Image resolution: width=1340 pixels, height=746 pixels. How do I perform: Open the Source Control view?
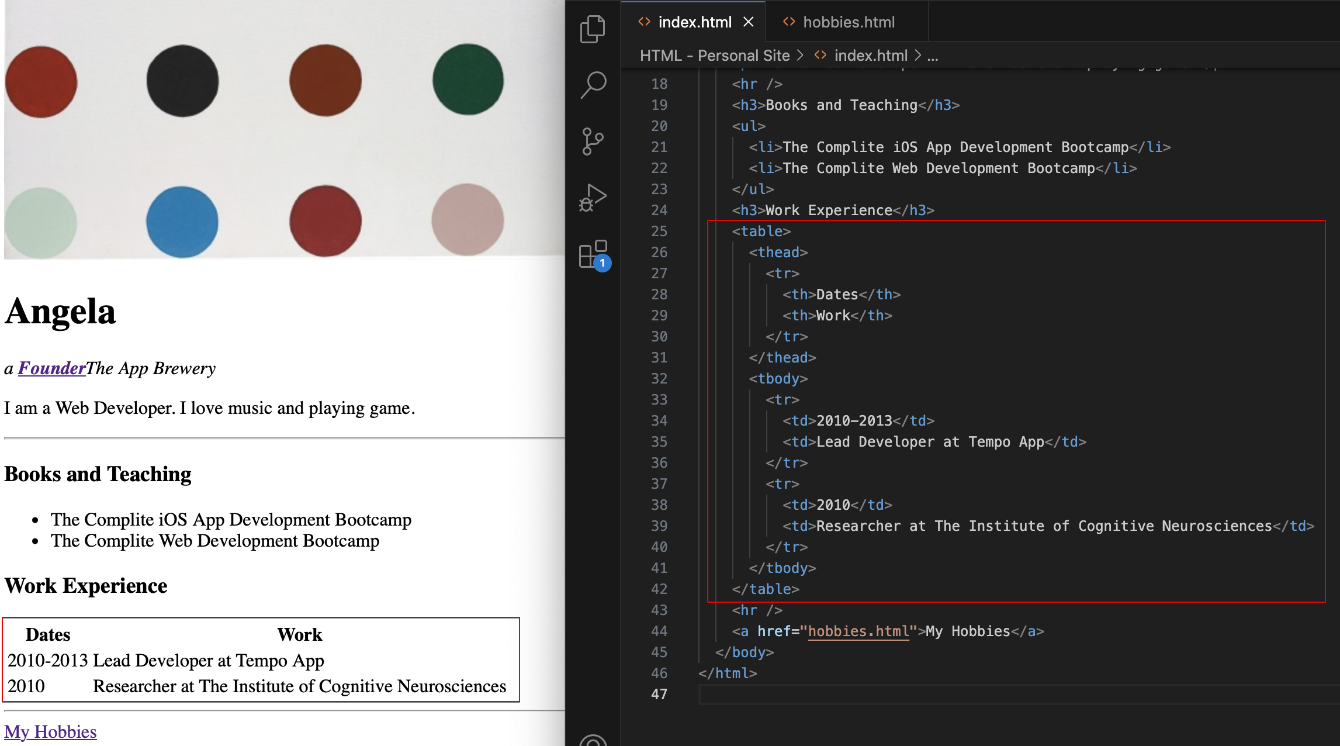(x=593, y=141)
